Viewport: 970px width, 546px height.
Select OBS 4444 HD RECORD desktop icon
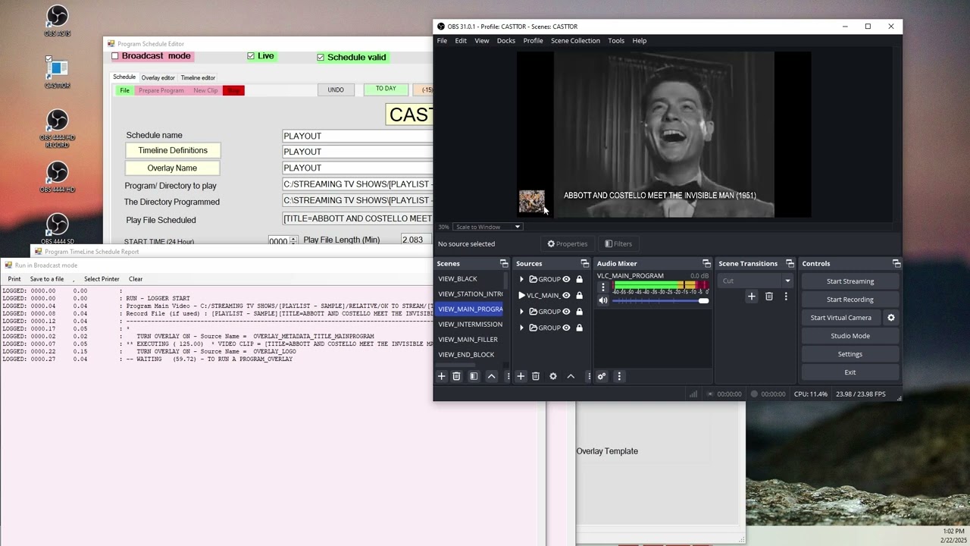point(57,128)
